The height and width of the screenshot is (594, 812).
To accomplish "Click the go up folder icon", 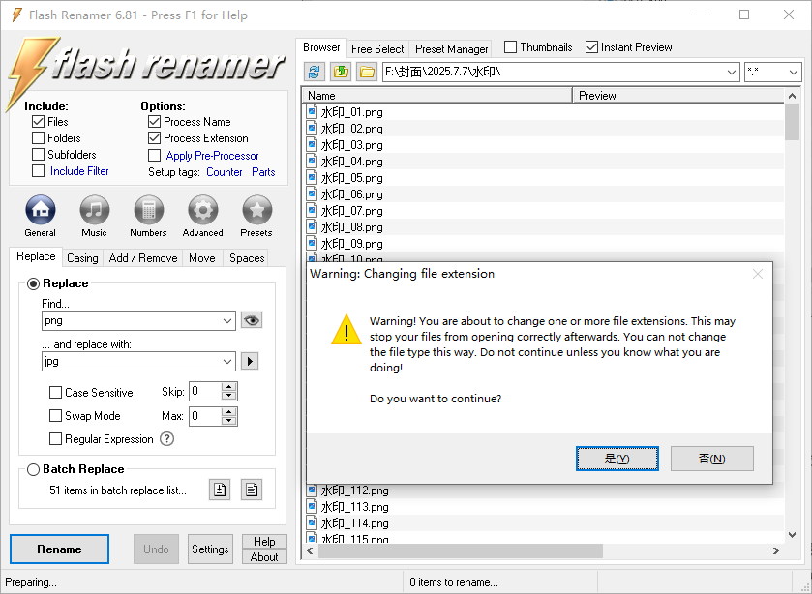I will point(341,72).
